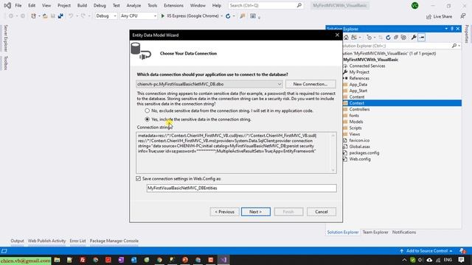This screenshot has height=265, width=472.
Task: Click the Web.Config entity name input field
Action: coord(241,188)
